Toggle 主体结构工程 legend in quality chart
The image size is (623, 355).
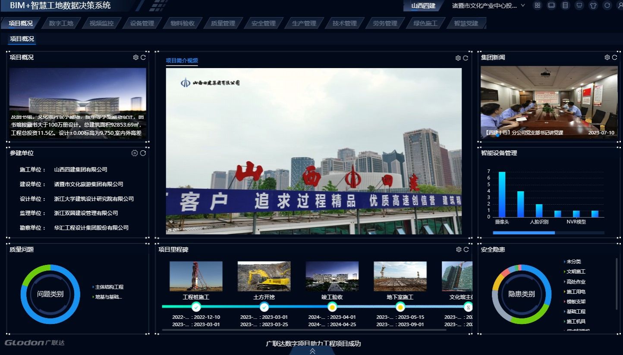pos(109,287)
